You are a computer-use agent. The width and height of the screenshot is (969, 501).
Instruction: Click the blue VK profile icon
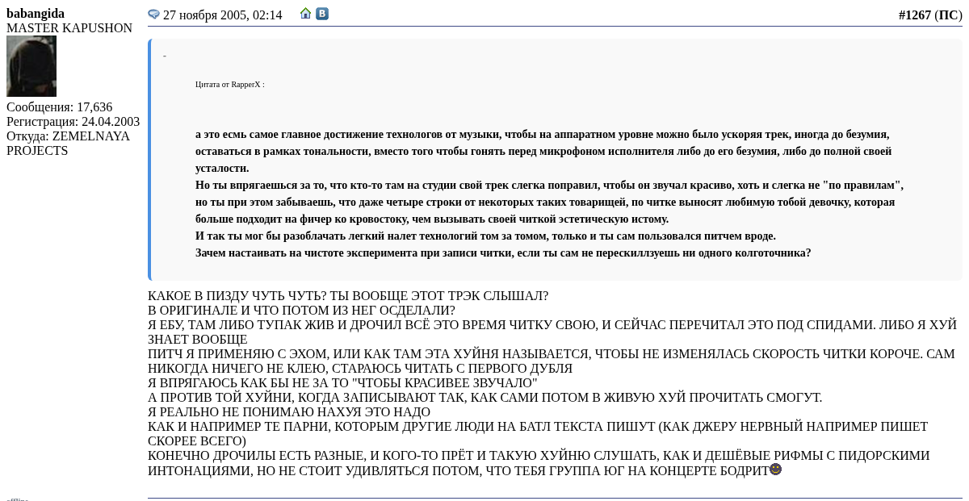[322, 14]
